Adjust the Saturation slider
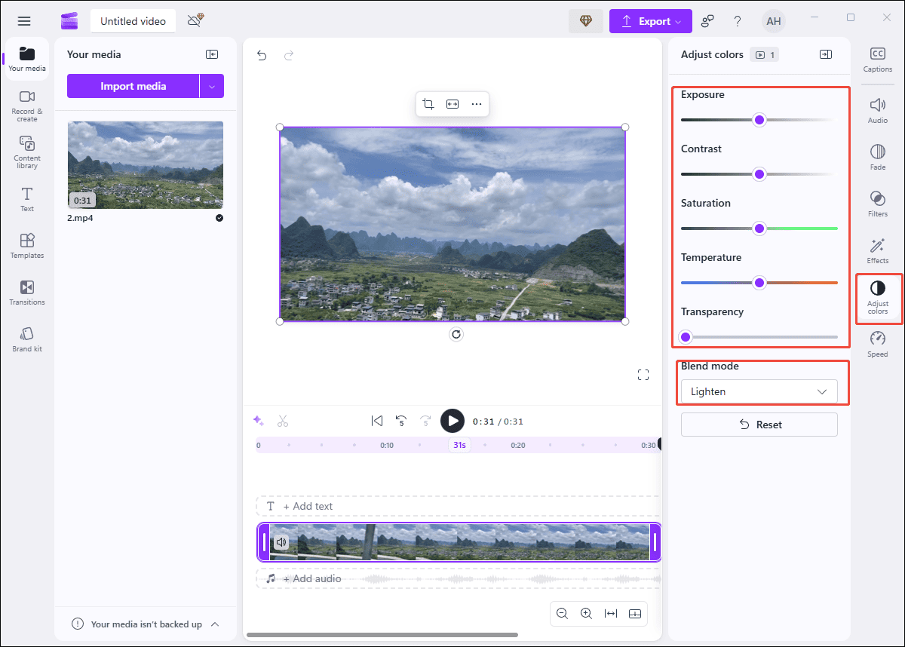The width and height of the screenshot is (905, 647). pos(759,228)
